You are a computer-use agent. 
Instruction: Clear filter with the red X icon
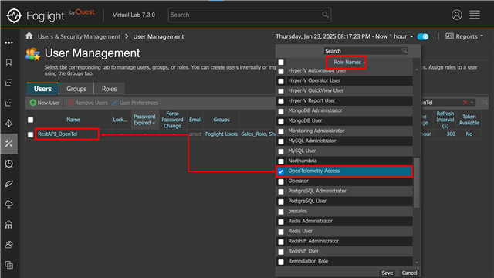[x=465, y=103]
